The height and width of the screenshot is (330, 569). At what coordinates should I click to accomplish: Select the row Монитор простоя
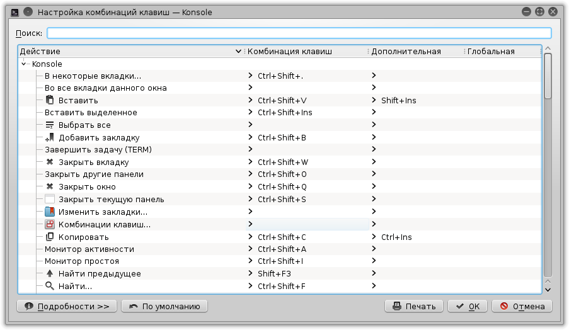(x=280, y=261)
